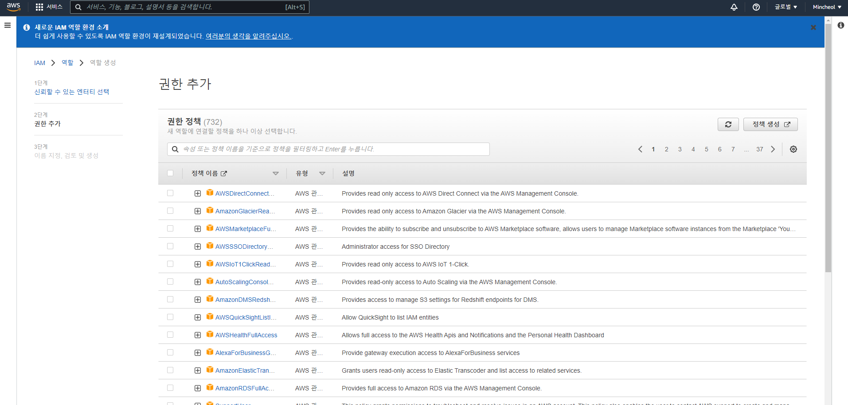Click the policy icon for AWSSSODirectory
Image resolution: width=848 pixels, height=405 pixels.
coord(210,246)
